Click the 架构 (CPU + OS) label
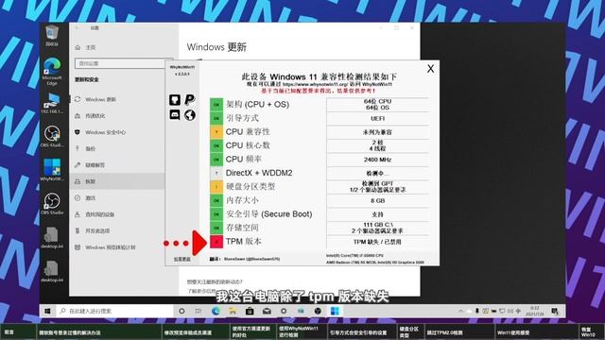Viewport: 605px width, 340px height. (x=257, y=105)
